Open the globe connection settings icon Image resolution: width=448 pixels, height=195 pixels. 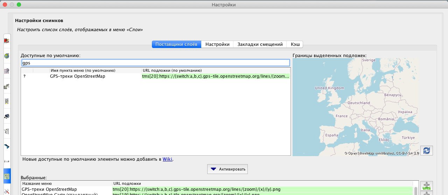pos(6,56)
